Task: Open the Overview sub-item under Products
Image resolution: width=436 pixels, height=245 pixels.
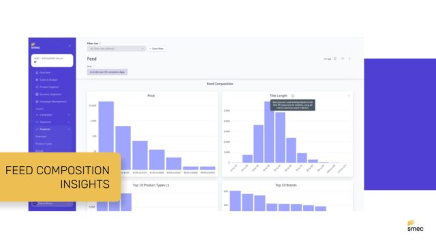Action: pos(41,136)
